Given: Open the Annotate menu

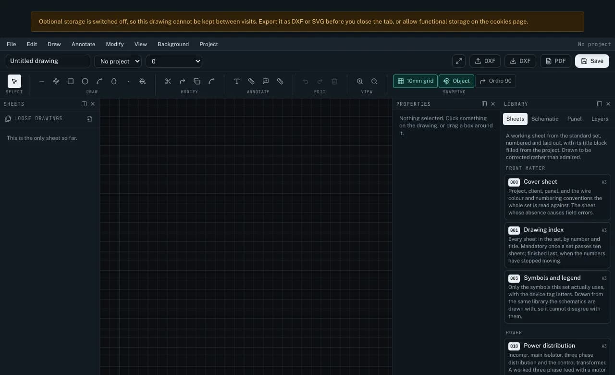Looking at the screenshot, I should point(83,44).
